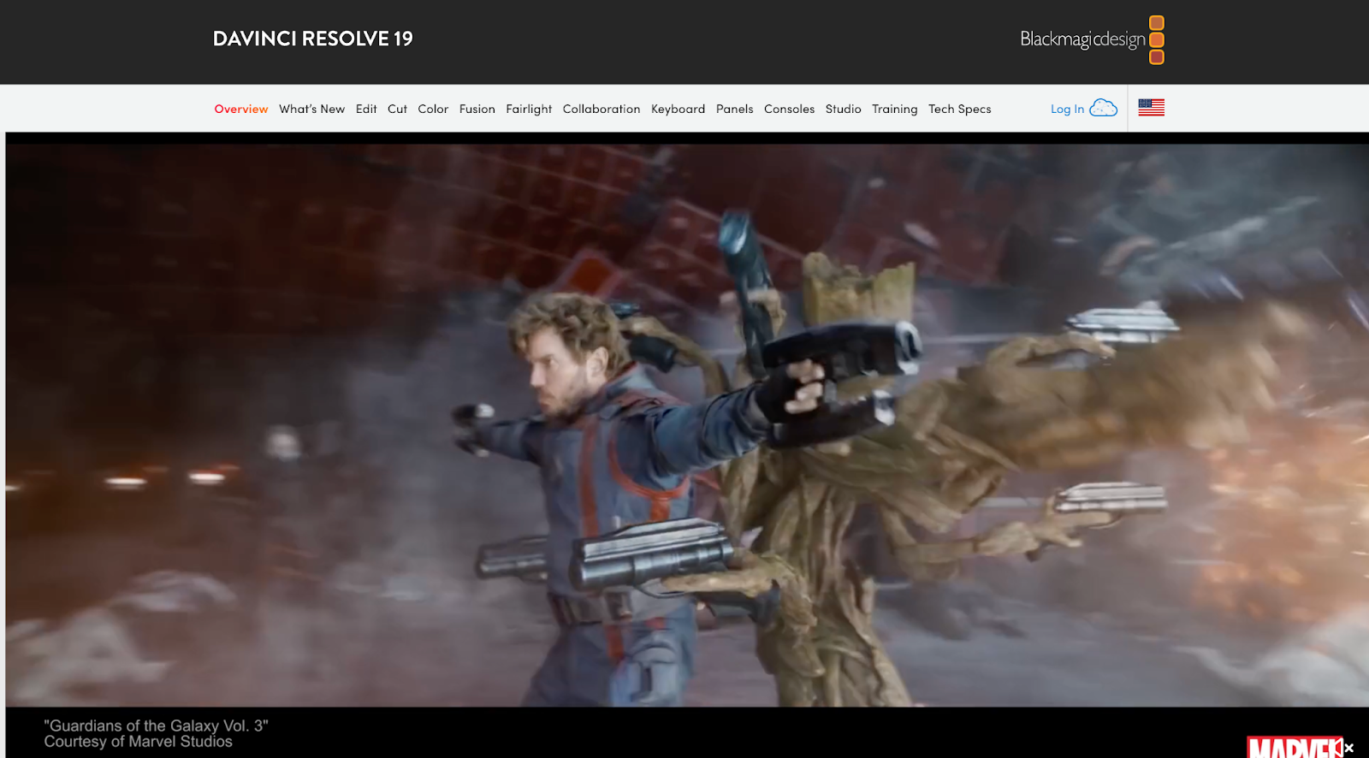Select the Cut tab

pos(397,109)
